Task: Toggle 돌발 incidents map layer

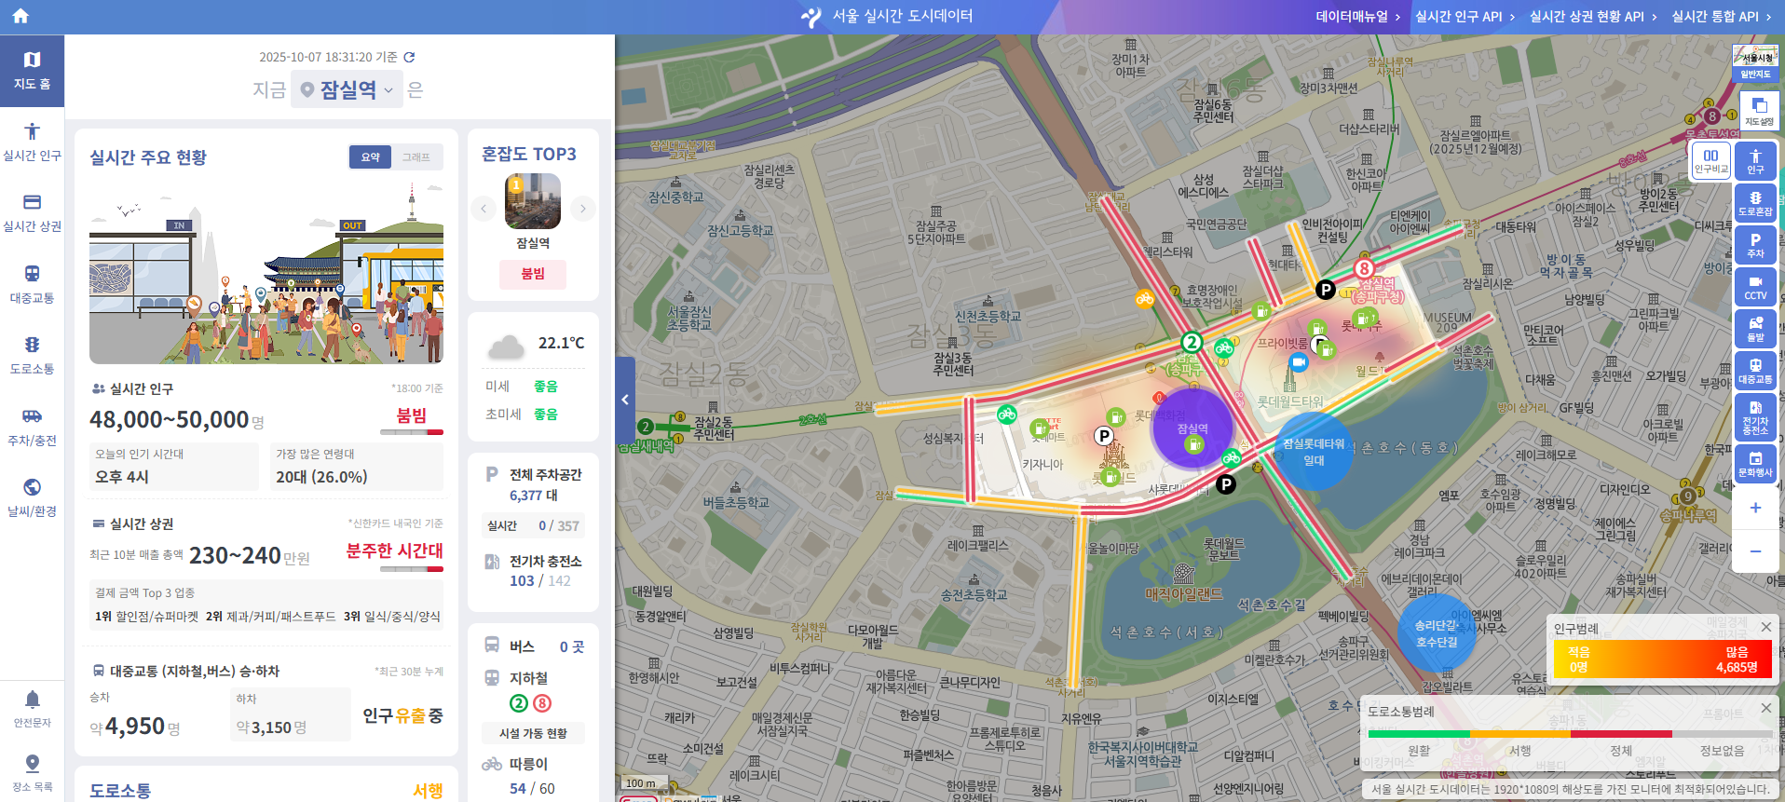Action: (x=1755, y=328)
